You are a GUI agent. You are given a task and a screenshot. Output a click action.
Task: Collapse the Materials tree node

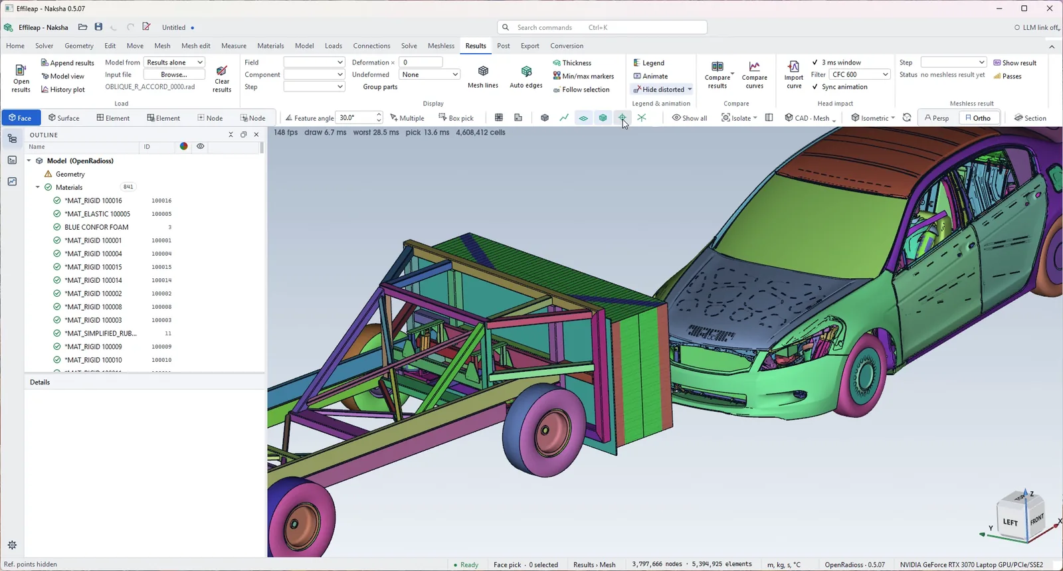click(38, 187)
